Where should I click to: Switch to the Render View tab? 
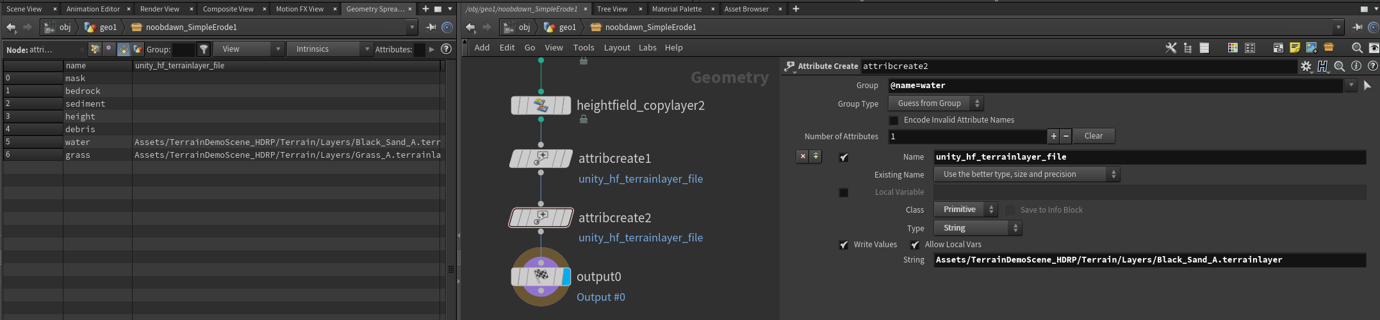click(x=160, y=9)
